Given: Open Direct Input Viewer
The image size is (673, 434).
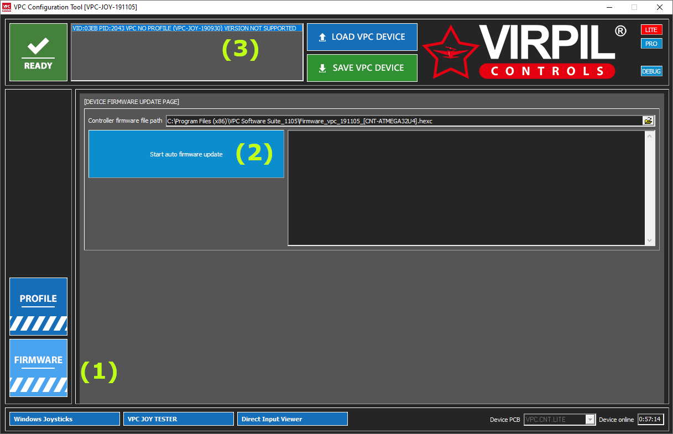Looking at the screenshot, I should tap(293, 419).
